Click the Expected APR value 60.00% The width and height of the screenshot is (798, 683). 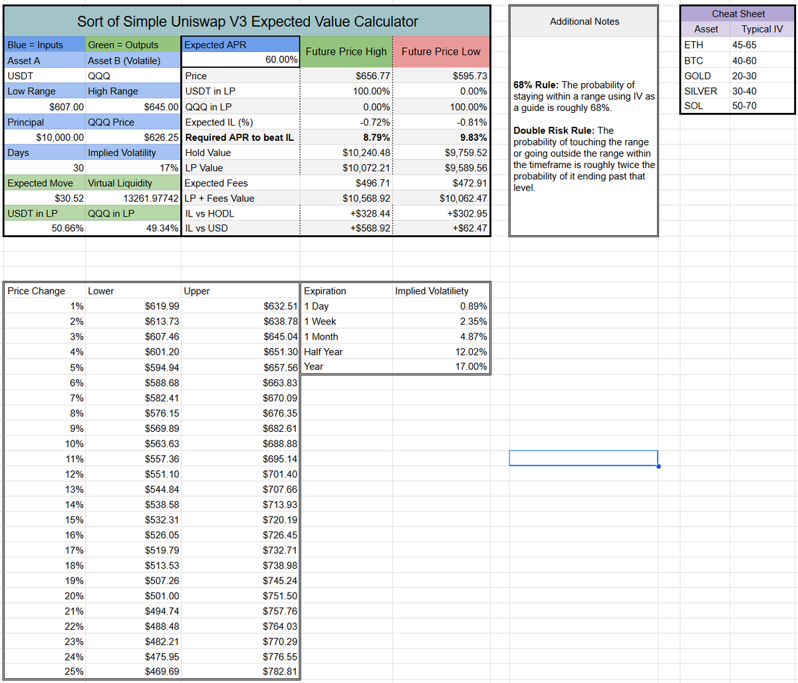tap(241, 60)
